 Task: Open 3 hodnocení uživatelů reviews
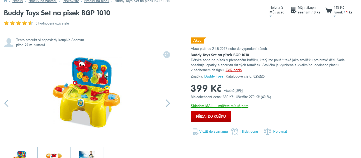pos(52,23)
